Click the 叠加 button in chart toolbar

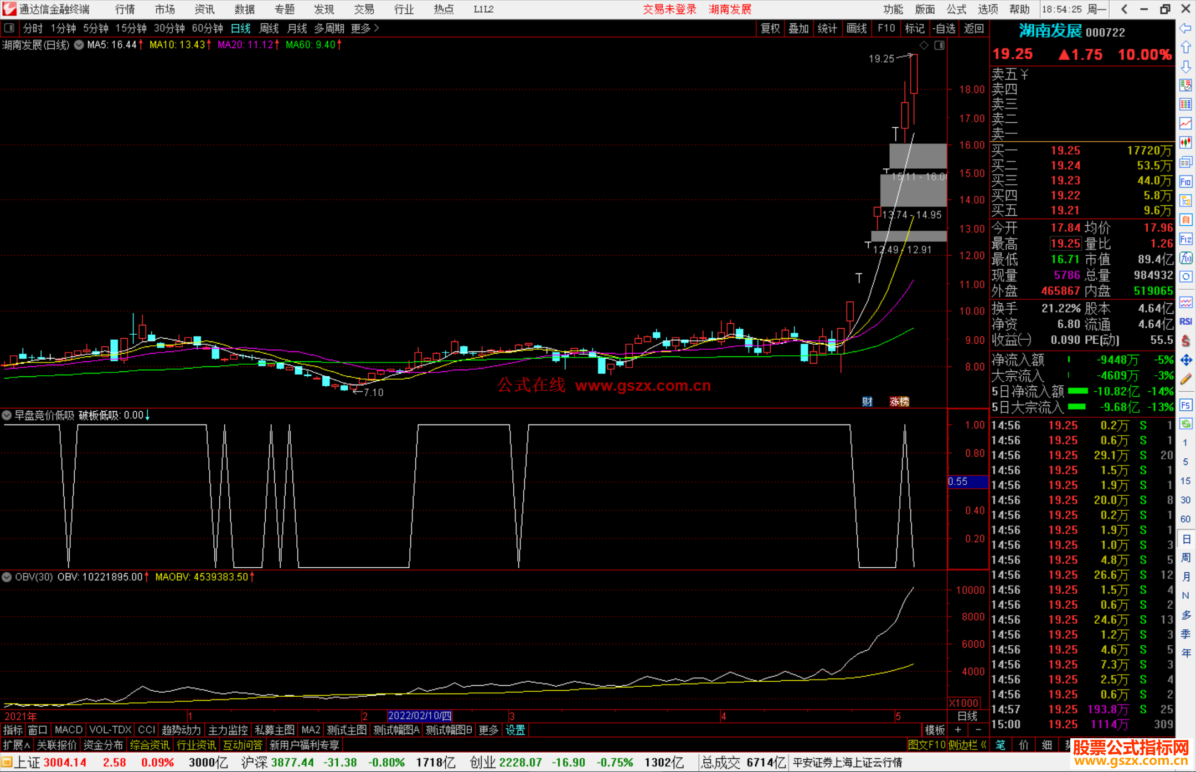click(x=798, y=28)
